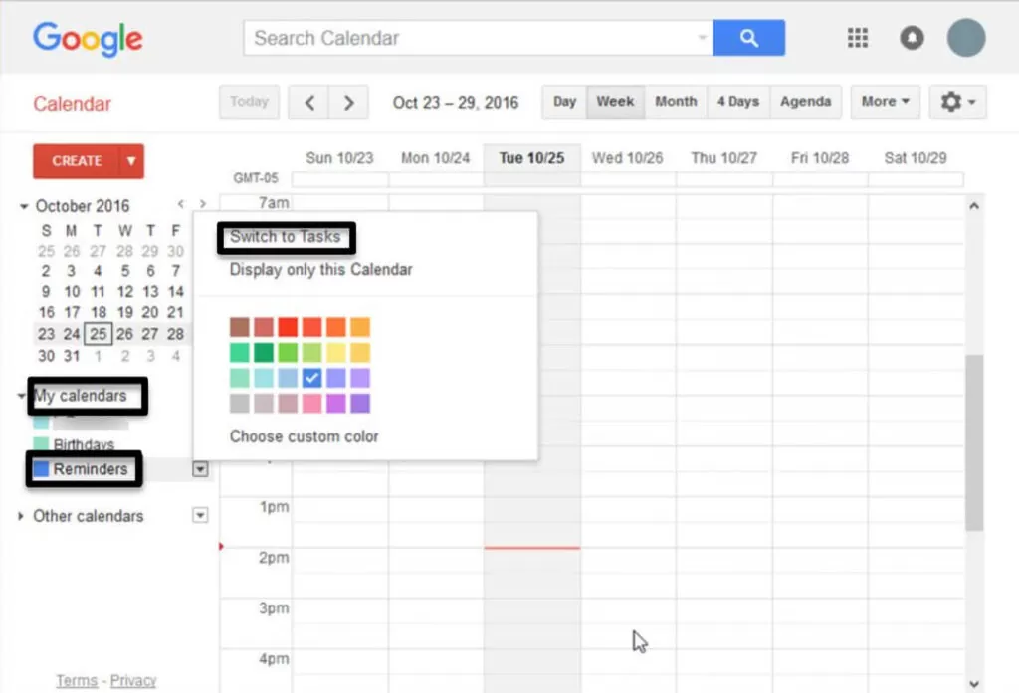Viewport: 1019px width, 693px height.
Task: Click the Sun 10/23 column header
Action: 340,158
